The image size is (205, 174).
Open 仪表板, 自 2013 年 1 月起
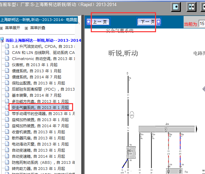(35, 65)
